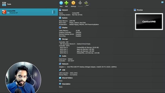Click the CentosVM8_1.vdi disk entry
Screen dimensions: 165x93
pos(88,53)
